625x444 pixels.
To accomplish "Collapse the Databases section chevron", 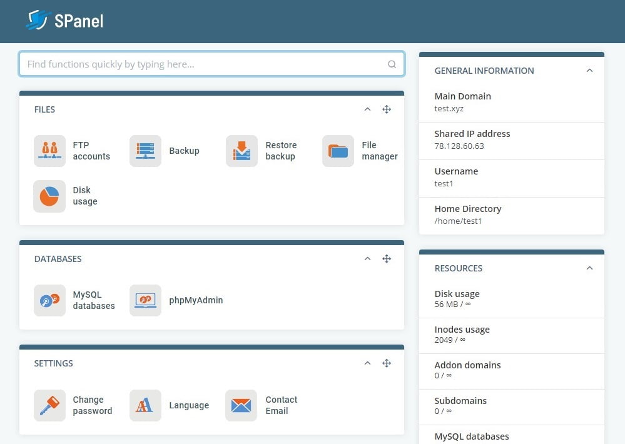I will [367, 259].
